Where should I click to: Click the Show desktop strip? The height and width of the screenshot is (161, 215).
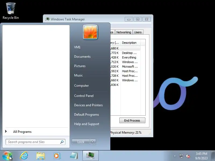point(213,156)
